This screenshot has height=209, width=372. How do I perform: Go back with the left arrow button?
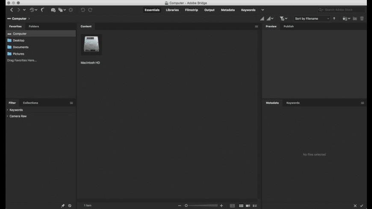pyautogui.click(x=12, y=10)
